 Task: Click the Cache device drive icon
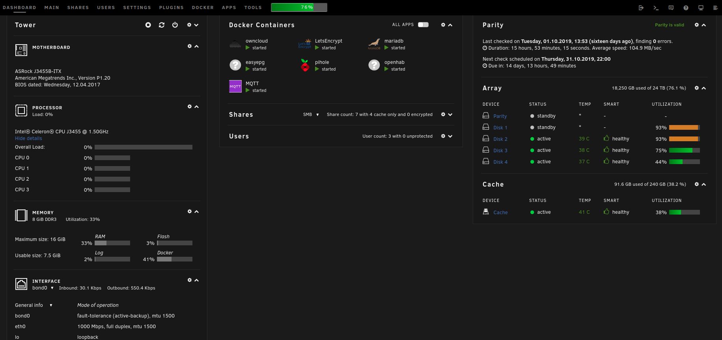pyautogui.click(x=486, y=212)
